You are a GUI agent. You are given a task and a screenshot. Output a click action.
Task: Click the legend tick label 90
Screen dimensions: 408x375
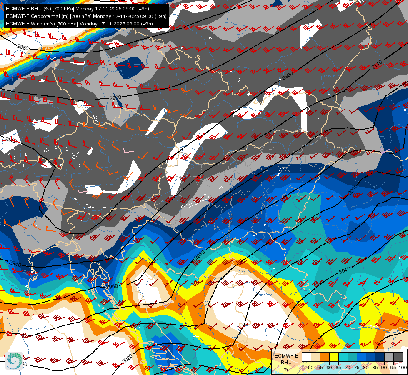coord(384,367)
